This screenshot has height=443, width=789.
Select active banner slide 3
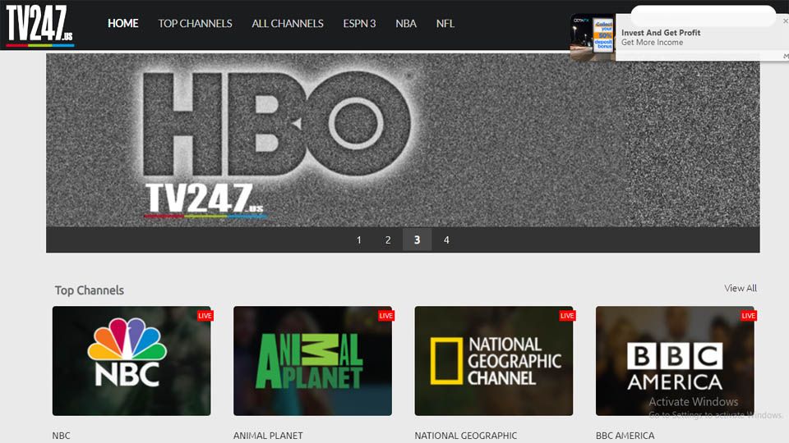tap(418, 240)
